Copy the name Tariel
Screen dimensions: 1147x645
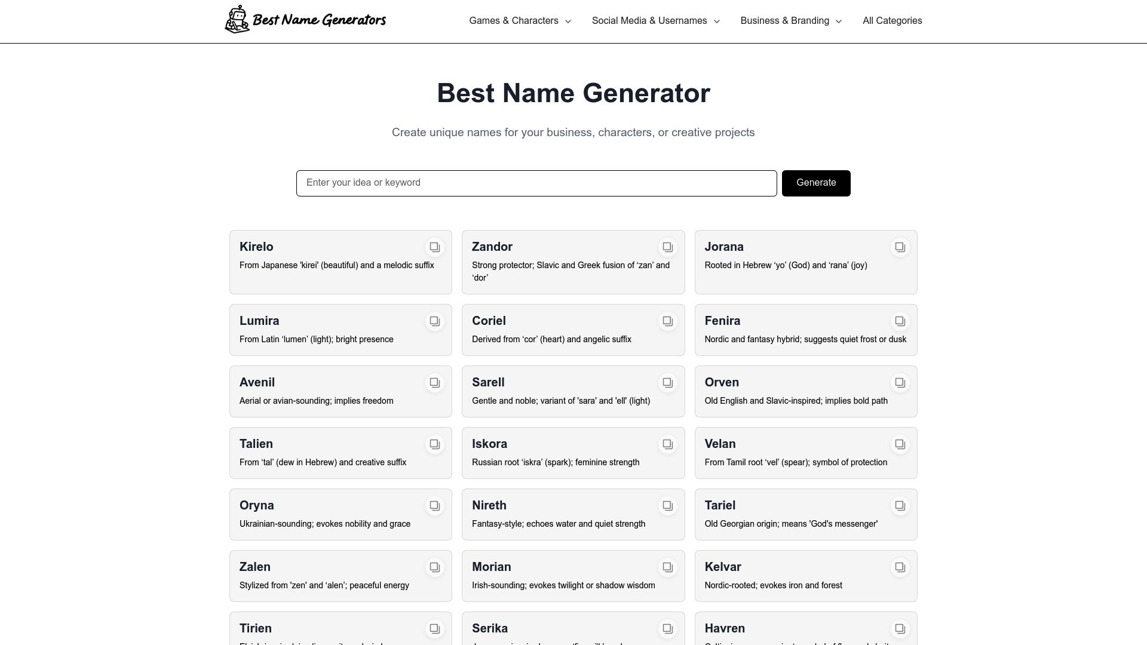pyautogui.click(x=900, y=505)
